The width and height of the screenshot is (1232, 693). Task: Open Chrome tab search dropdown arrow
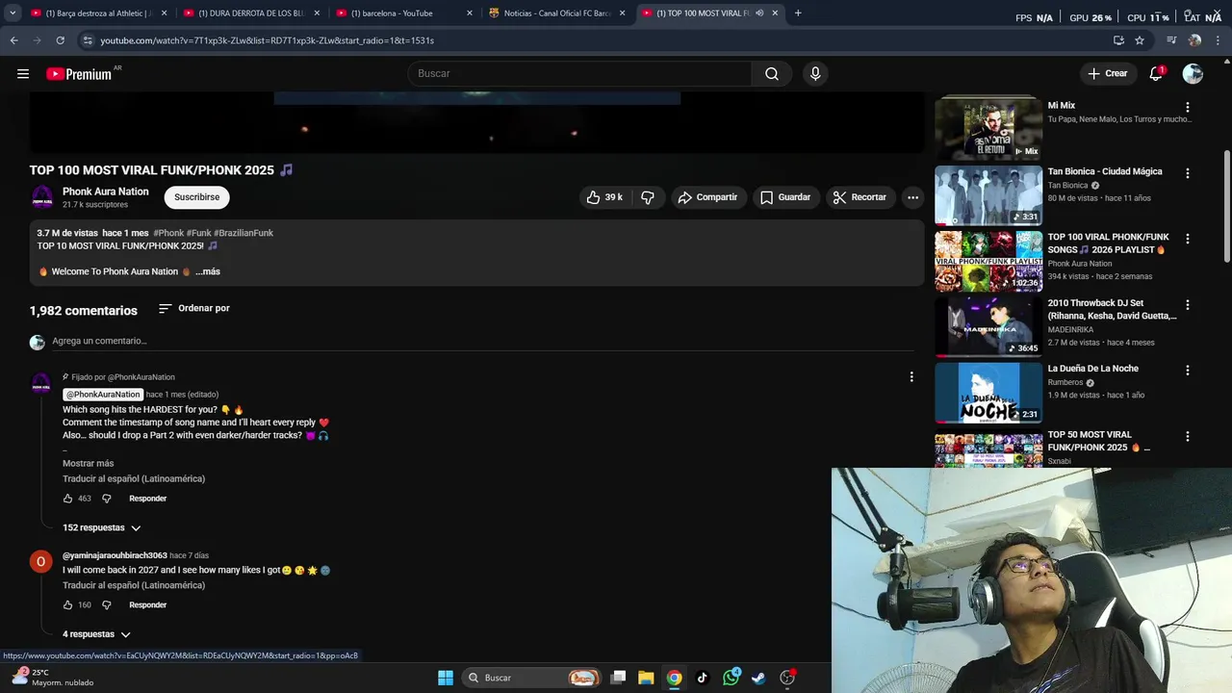13,13
